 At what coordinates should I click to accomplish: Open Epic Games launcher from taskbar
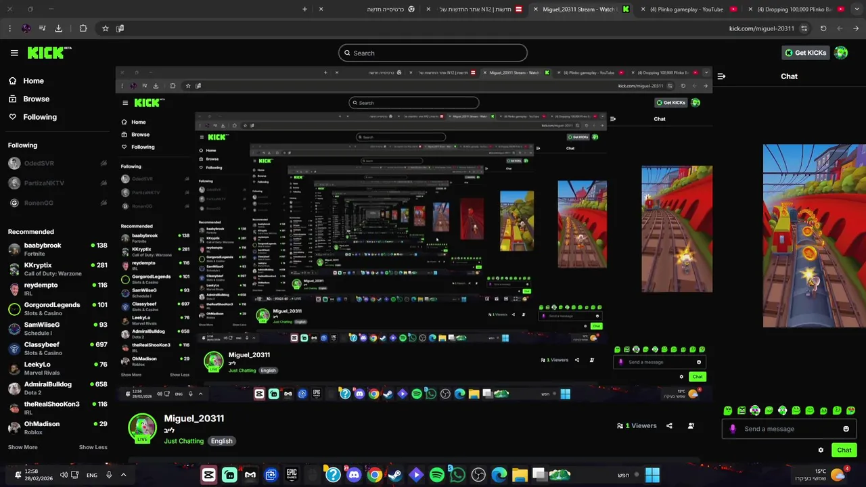[292, 475]
